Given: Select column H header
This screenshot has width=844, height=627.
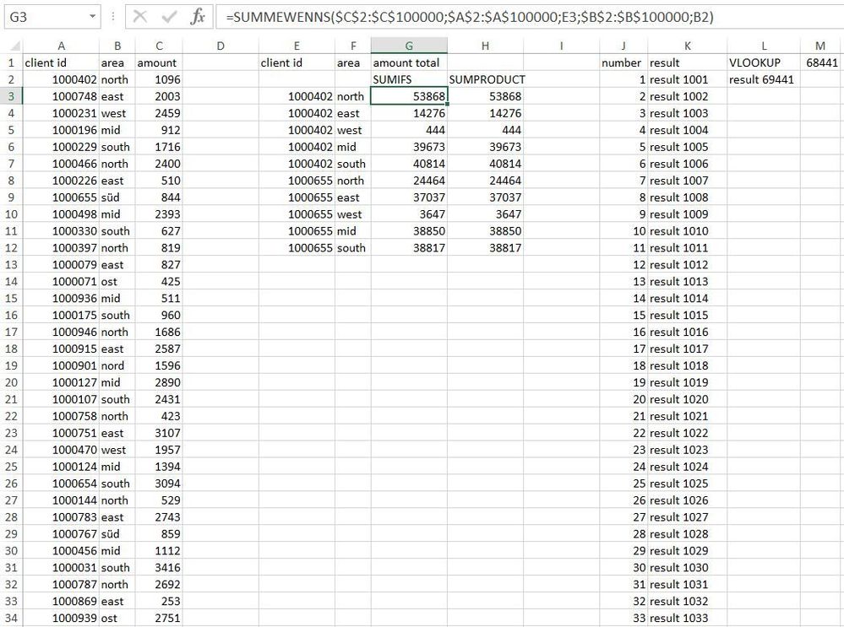Looking at the screenshot, I should [x=485, y=46].
